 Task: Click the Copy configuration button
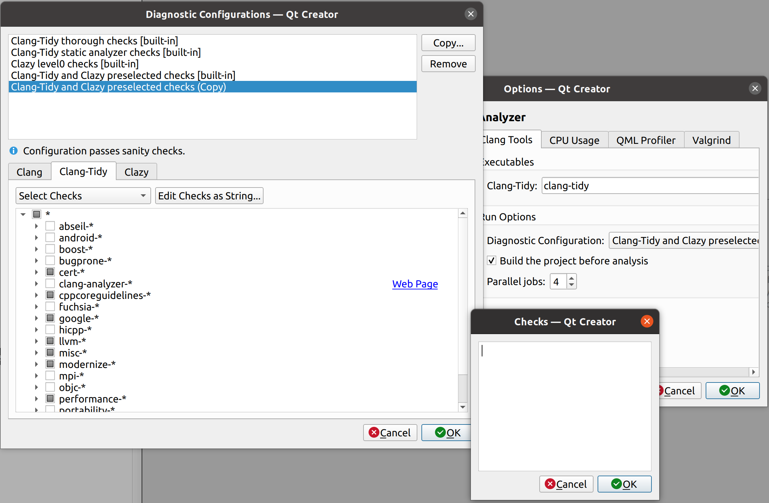[x=448, y=43]
